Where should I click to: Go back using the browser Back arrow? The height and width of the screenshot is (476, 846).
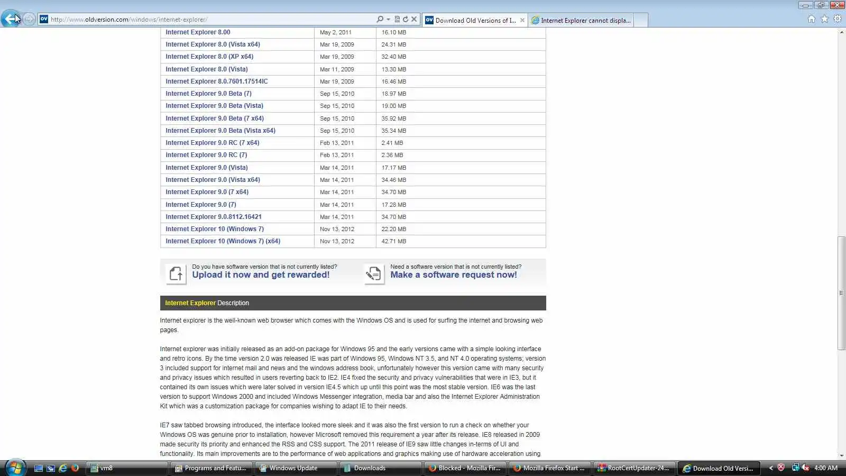11,19
